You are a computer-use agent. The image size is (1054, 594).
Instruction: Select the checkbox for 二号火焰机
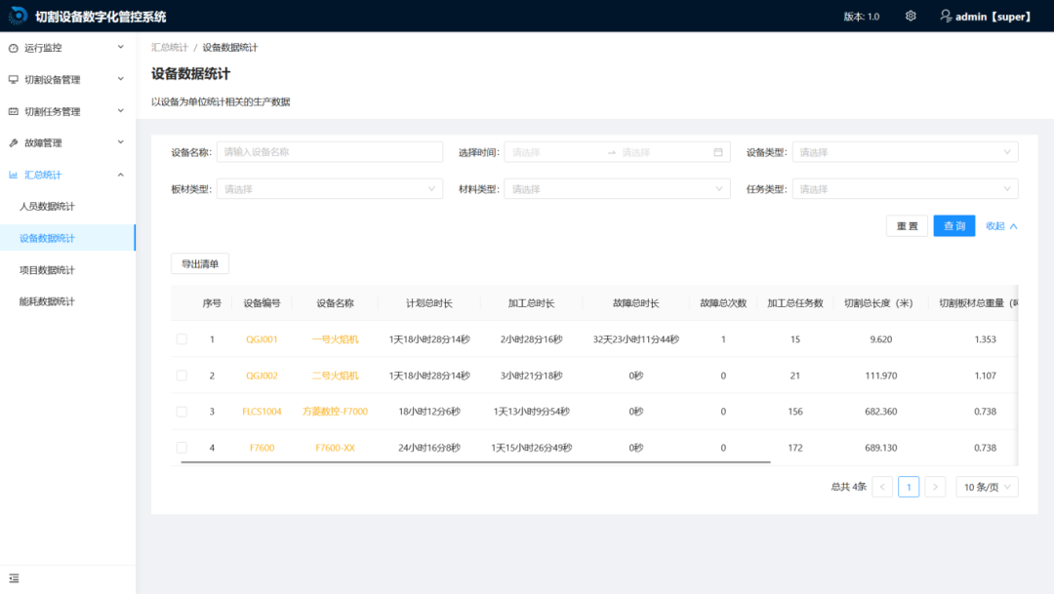(182, 375)
